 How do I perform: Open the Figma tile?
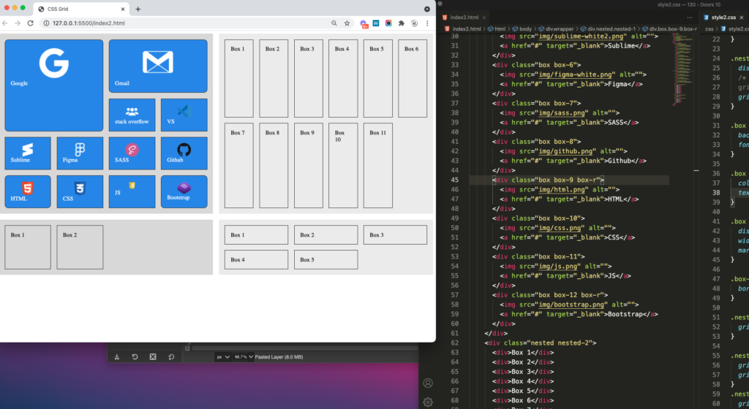[80, 153]
